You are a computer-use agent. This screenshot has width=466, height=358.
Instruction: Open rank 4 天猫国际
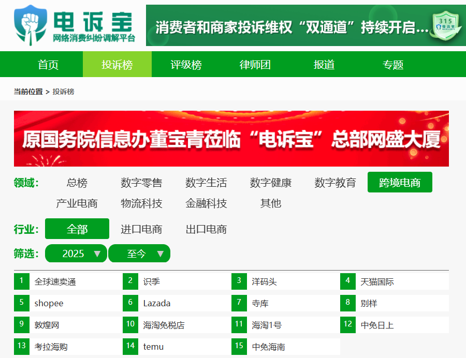point(395,281)
